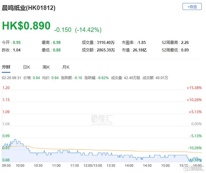Click the 最高 value 0.98

pyautogui.click(x=57, y=42)
